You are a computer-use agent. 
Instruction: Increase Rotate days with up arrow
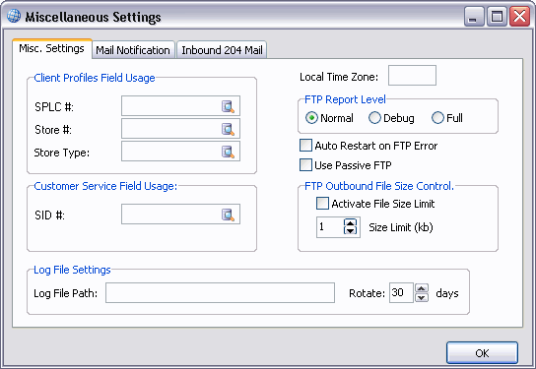pos(422,288)
